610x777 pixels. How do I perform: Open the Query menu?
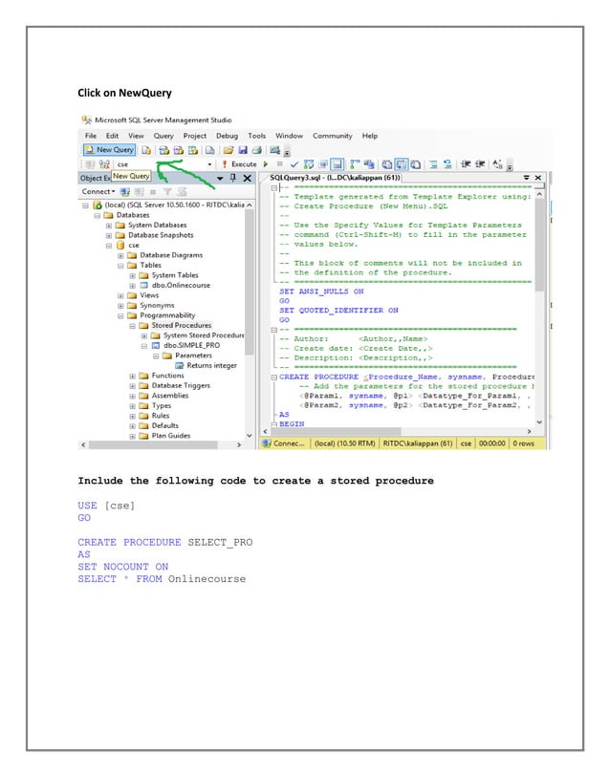point(163,136)
